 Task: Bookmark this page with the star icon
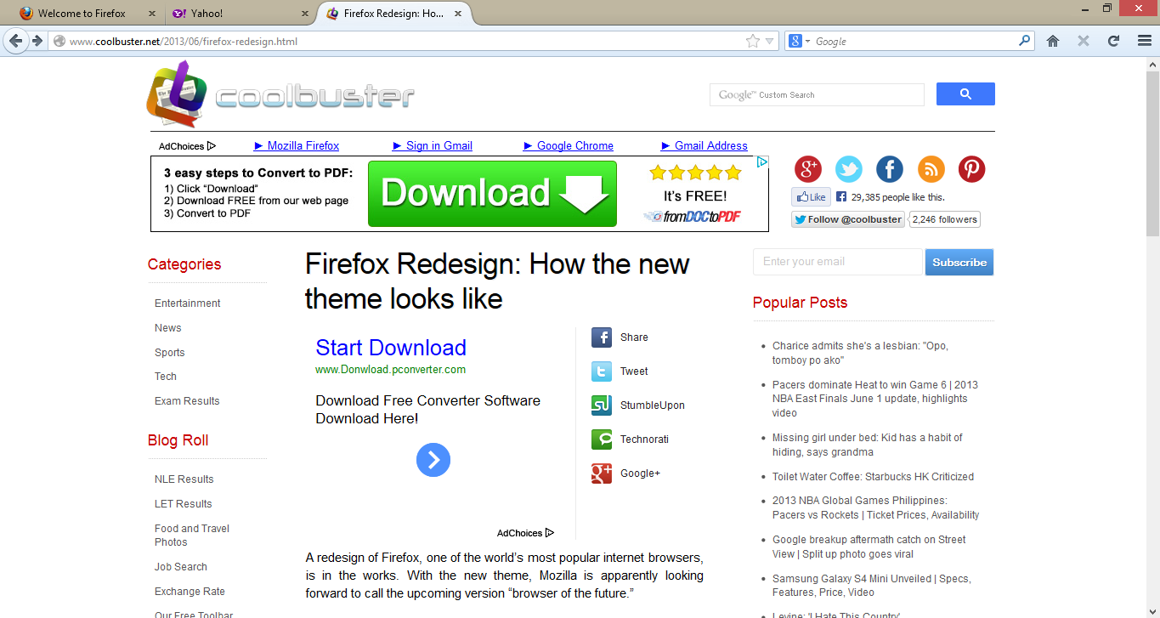[752, 41]
